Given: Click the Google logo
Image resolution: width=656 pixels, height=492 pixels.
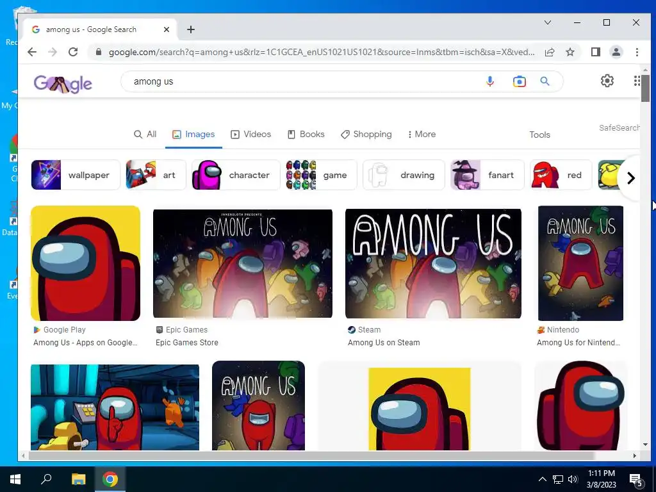Looking at the screenshot, I should 63,84.
